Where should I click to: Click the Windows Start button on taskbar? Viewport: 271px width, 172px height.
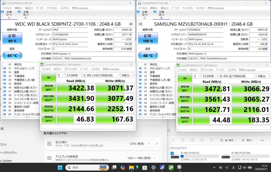60,167
